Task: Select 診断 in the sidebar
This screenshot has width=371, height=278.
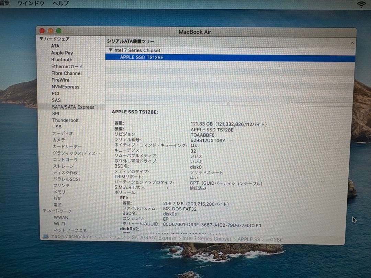Action: coord(57,198)
